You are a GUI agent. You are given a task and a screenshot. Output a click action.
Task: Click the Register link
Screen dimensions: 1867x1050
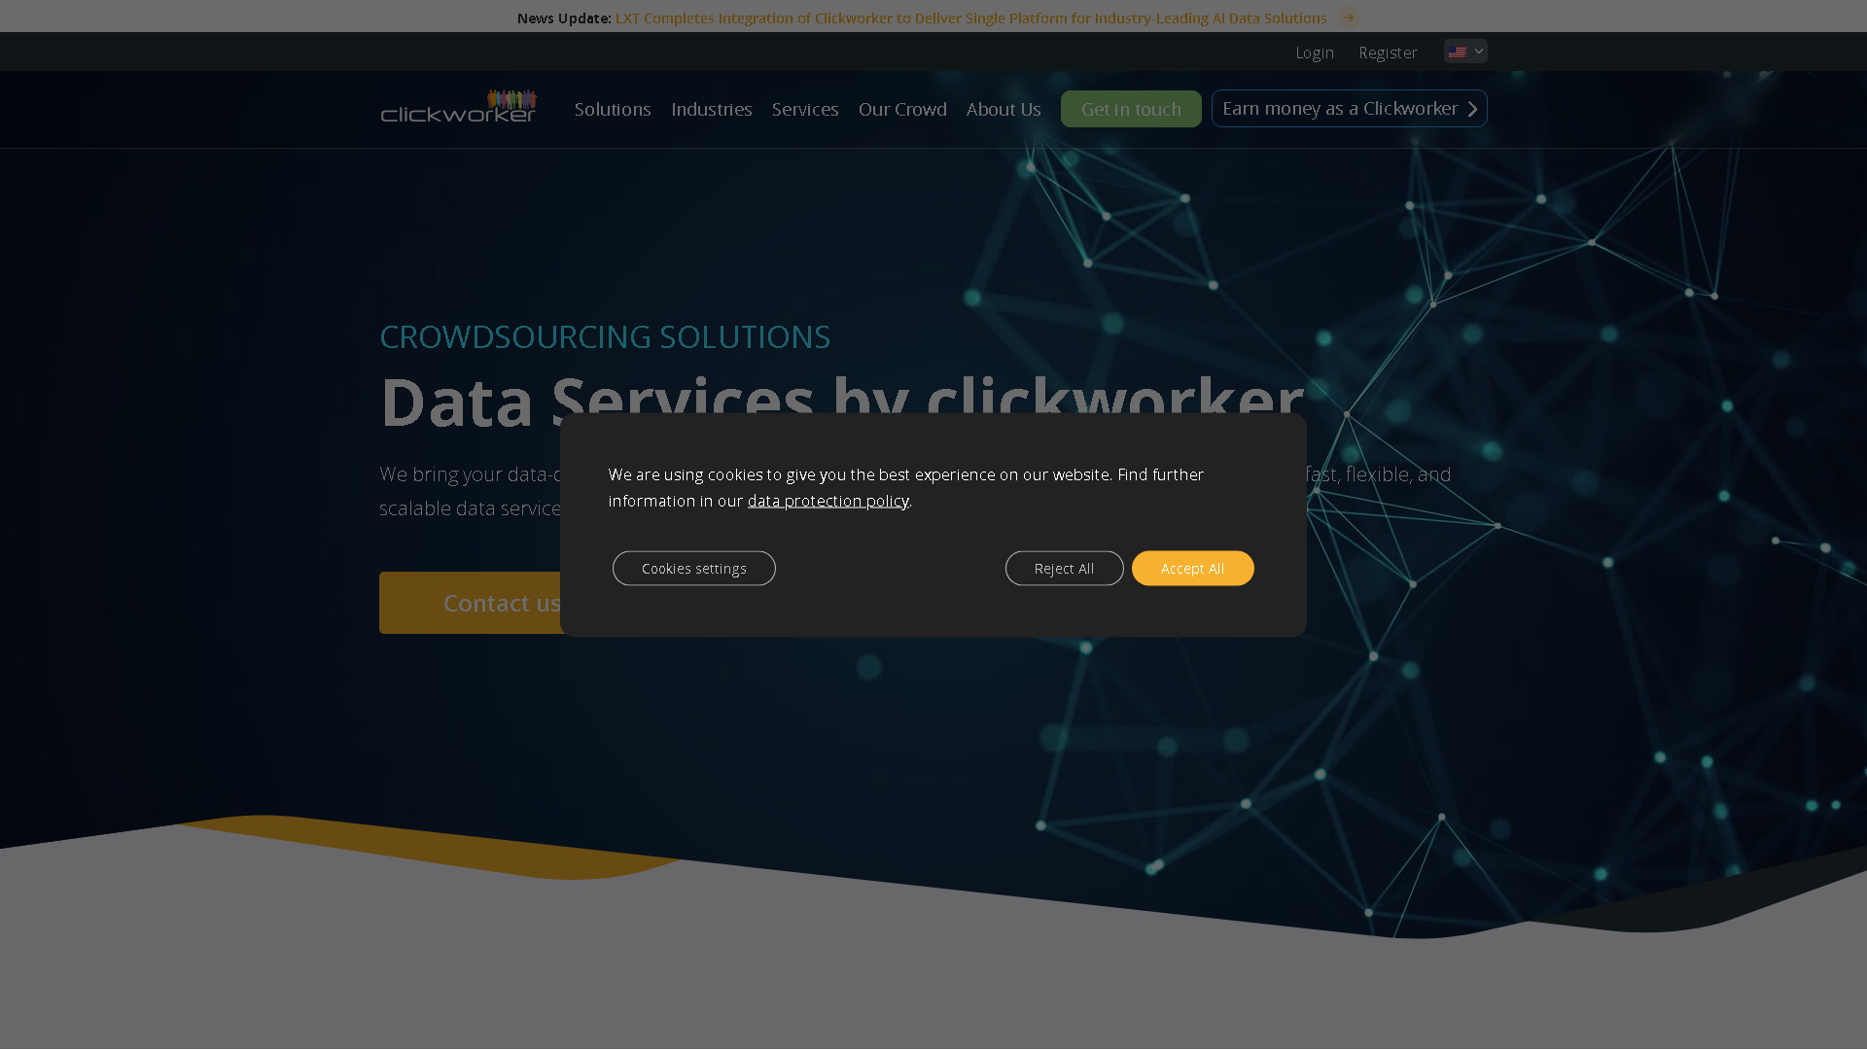pos(1388,52)
